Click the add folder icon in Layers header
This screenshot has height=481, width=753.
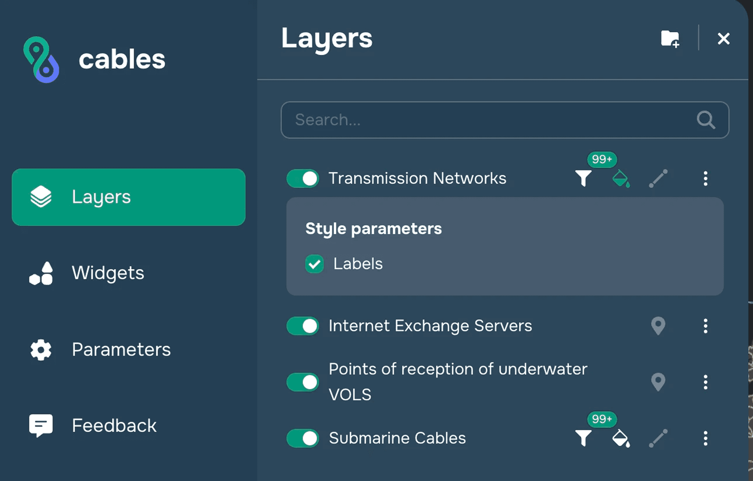(x=670, y=39)
